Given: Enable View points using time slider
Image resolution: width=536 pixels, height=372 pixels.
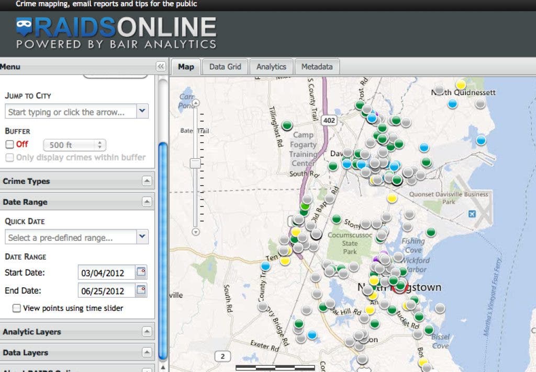Looking at the screenshot, I should point(16,308).
